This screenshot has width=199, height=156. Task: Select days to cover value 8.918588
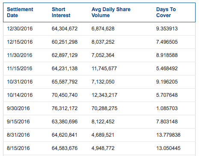tap(167, 55)
